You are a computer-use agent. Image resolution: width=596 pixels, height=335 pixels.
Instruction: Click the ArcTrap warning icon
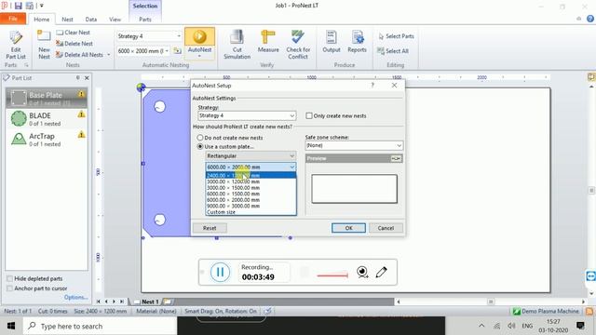click(x=81, y=134)
